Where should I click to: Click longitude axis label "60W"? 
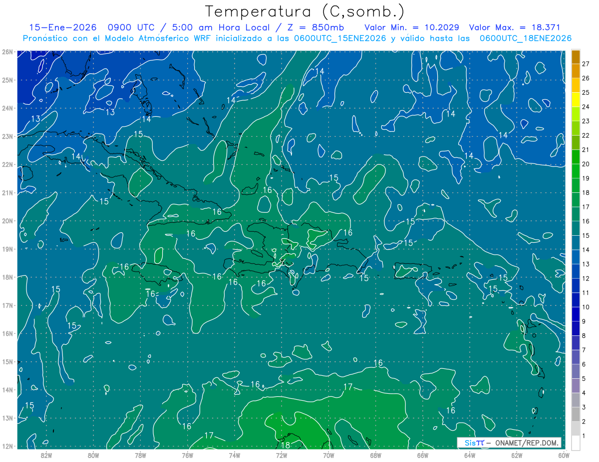(564, 455)
